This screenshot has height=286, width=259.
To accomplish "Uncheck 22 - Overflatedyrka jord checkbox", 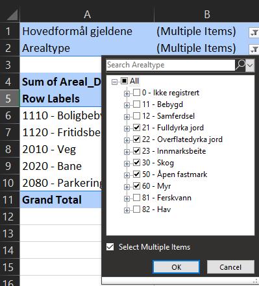I will [136, 139].
